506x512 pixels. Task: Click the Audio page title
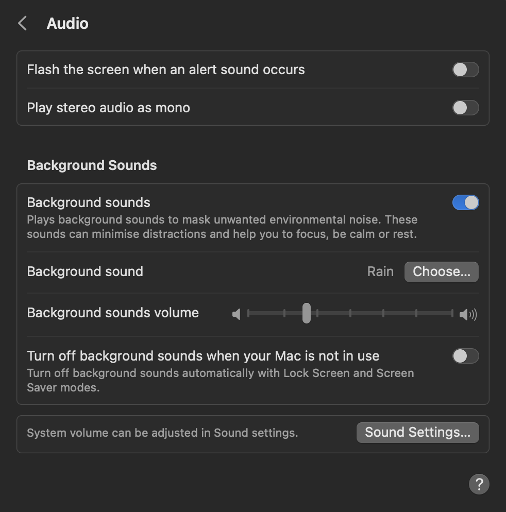point(68,24)
